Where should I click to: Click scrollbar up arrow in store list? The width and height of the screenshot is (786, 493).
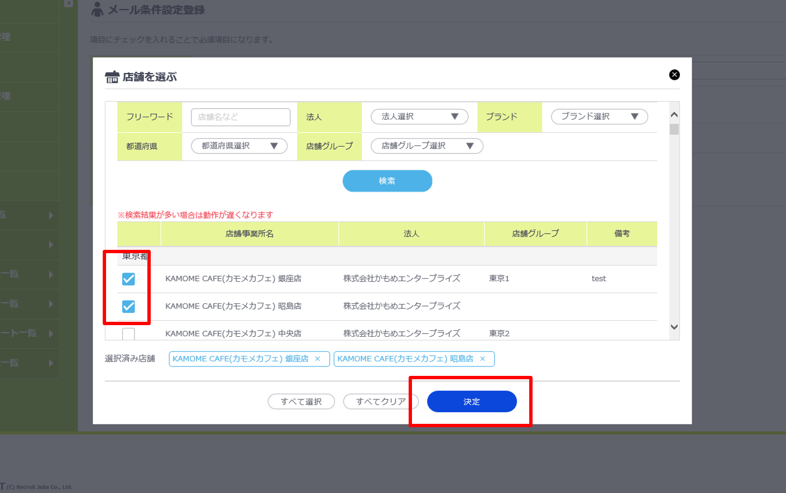(674, 115)
